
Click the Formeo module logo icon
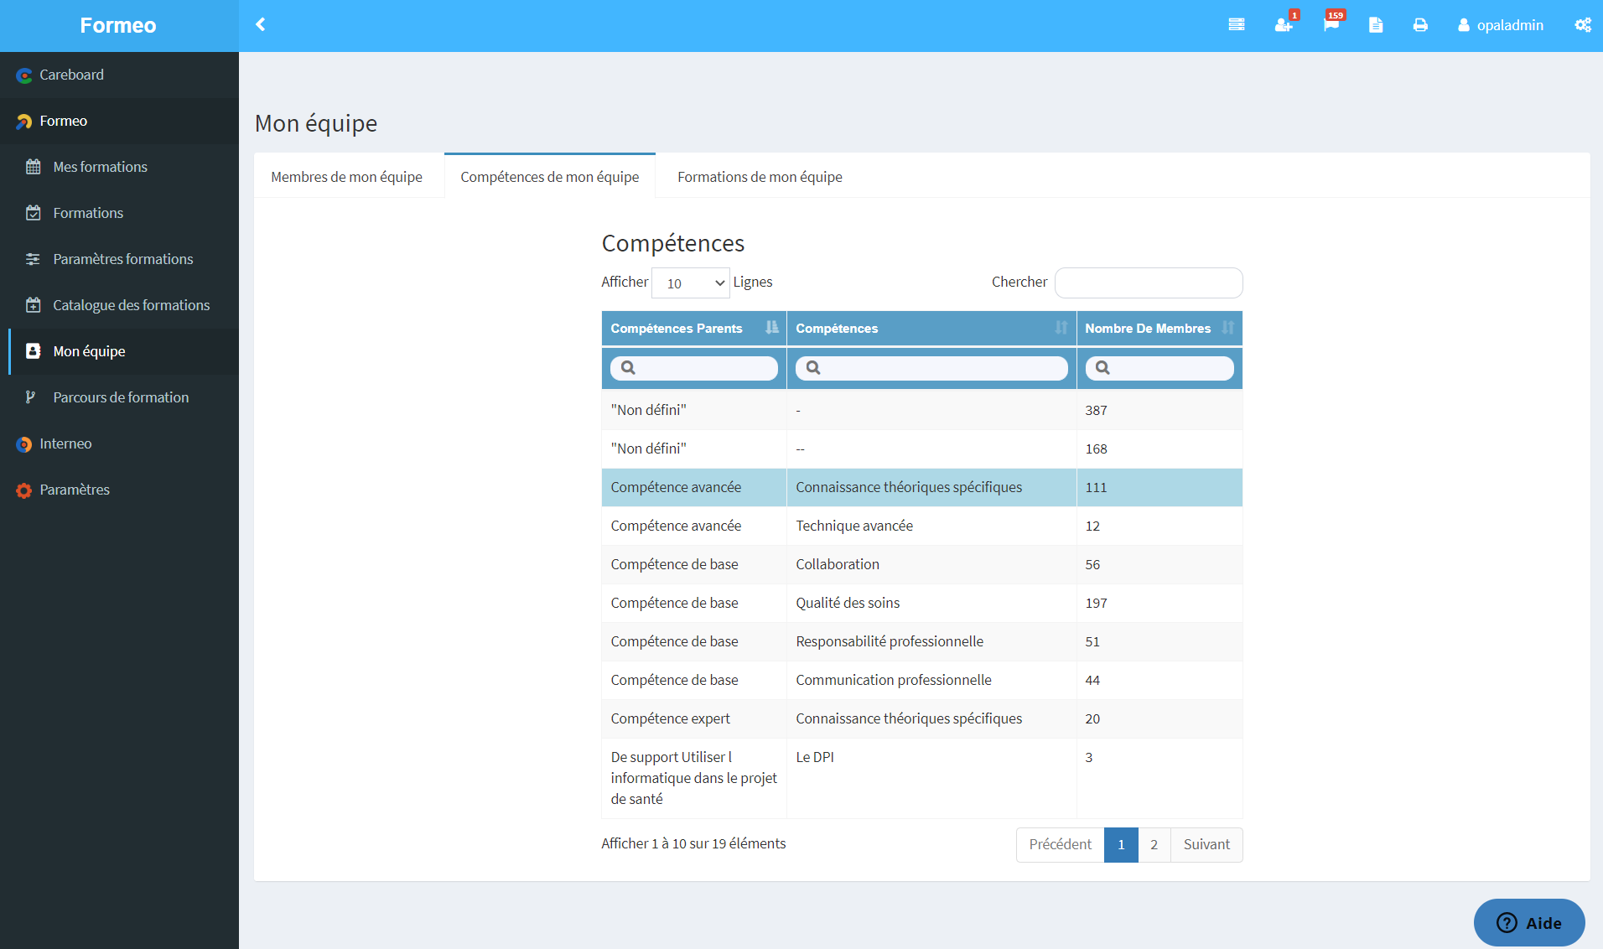[23, 122]
